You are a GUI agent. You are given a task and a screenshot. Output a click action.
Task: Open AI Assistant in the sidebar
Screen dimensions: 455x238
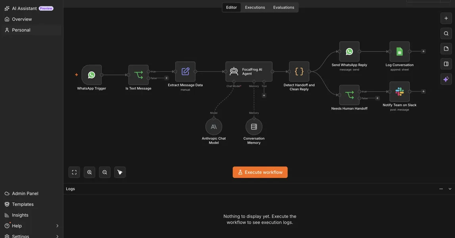31,8
